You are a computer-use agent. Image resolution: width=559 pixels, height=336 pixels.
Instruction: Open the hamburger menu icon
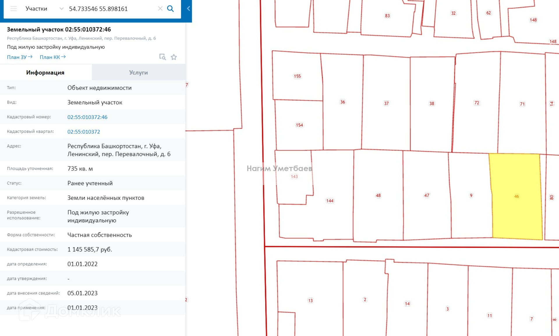[x=13, y=9]
